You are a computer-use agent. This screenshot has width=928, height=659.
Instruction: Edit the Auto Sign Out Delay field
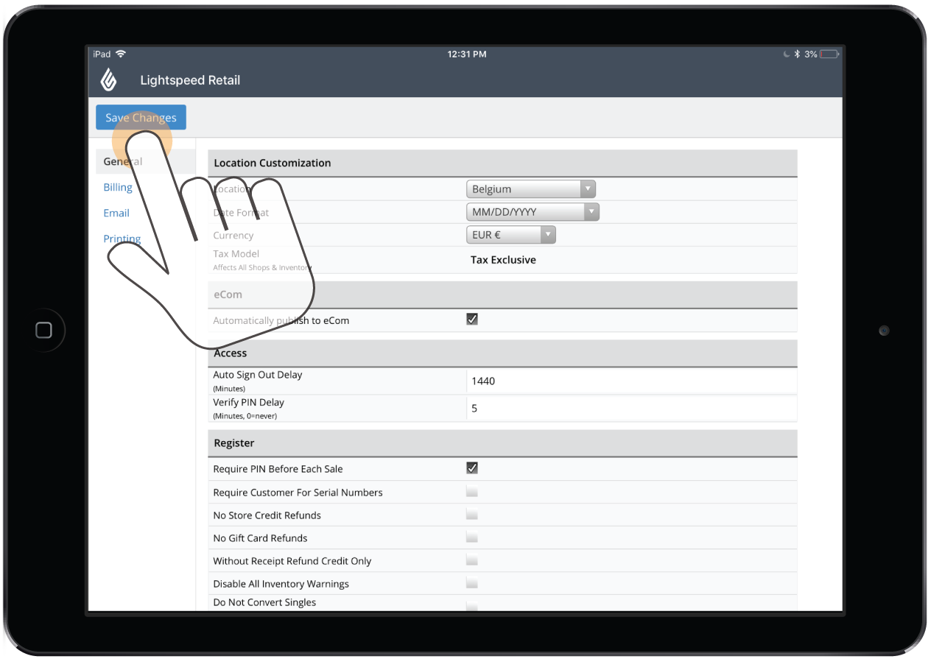pos(632,381)
